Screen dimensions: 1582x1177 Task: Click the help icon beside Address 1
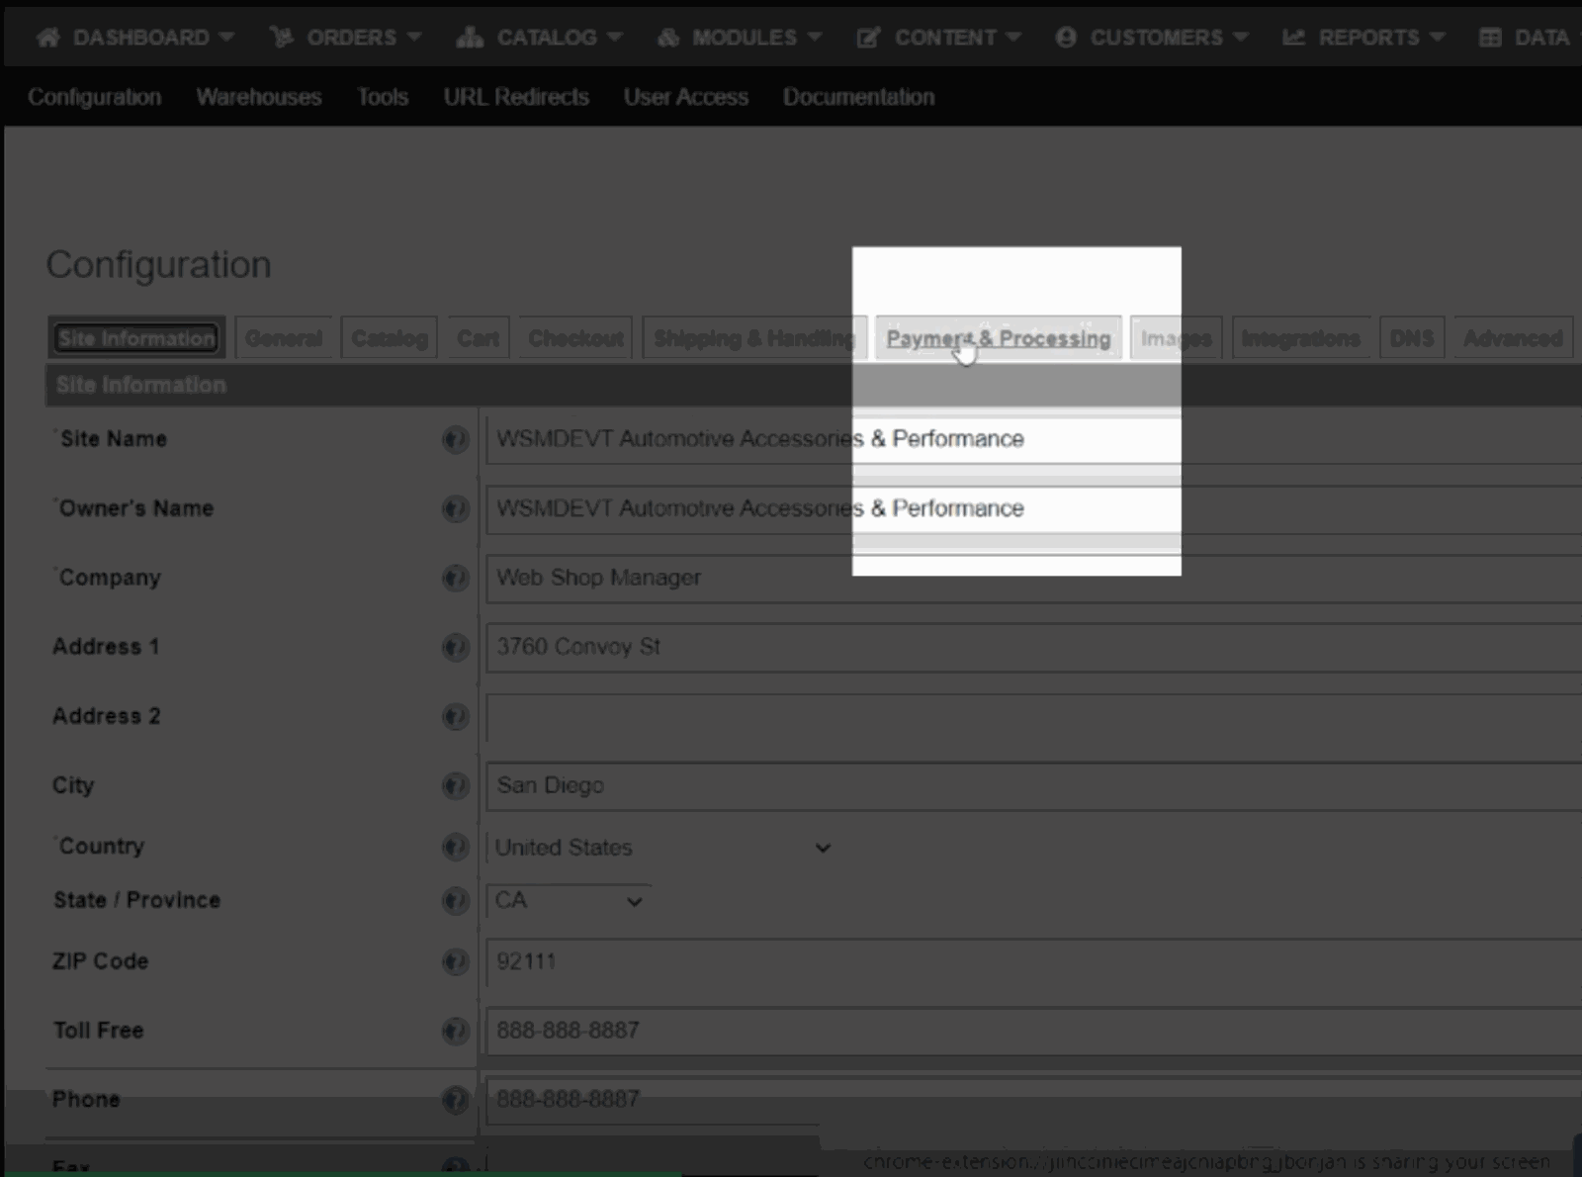point(455,647)
